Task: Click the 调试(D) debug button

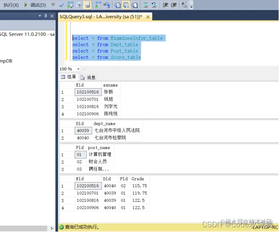Action: (38, 5)
